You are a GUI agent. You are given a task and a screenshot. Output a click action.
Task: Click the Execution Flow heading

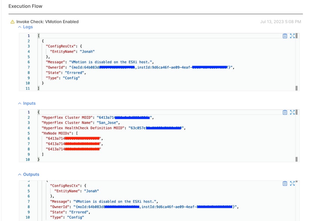click(25, 6)
